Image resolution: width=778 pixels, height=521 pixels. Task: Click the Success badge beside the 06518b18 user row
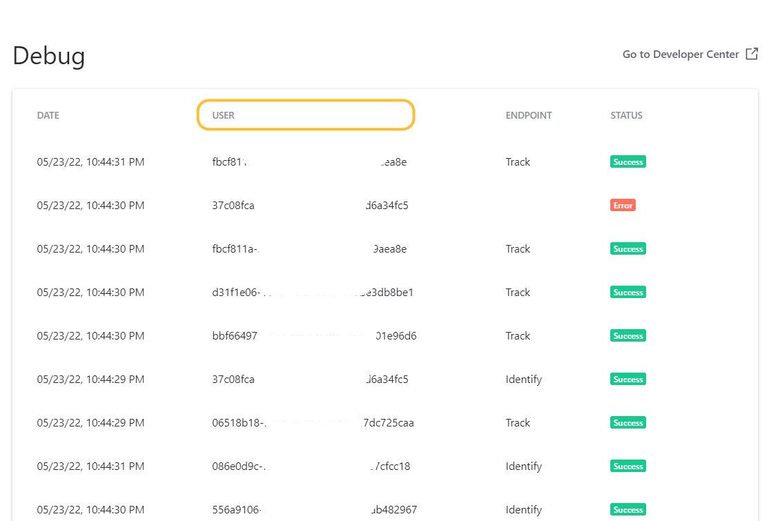pyautogui.click(x=628, y=422)
